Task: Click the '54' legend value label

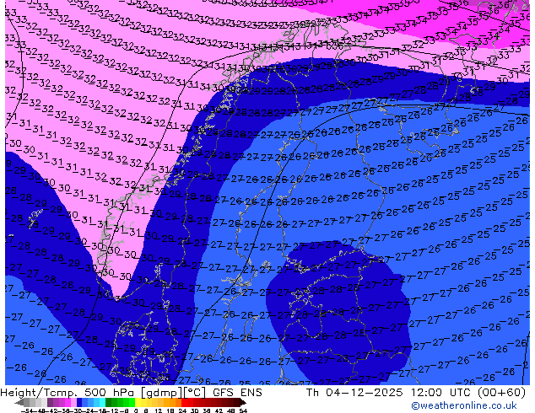Action: pyautogui.click(x=243, y=411)
